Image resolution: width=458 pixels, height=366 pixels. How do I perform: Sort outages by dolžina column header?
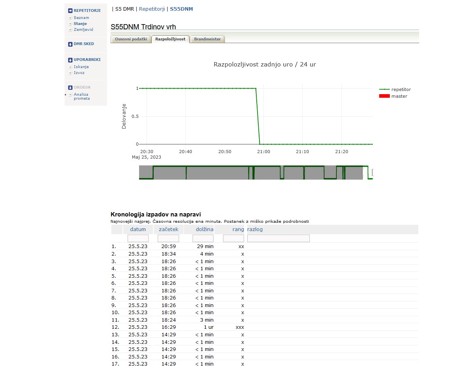[x=204, y=229]
